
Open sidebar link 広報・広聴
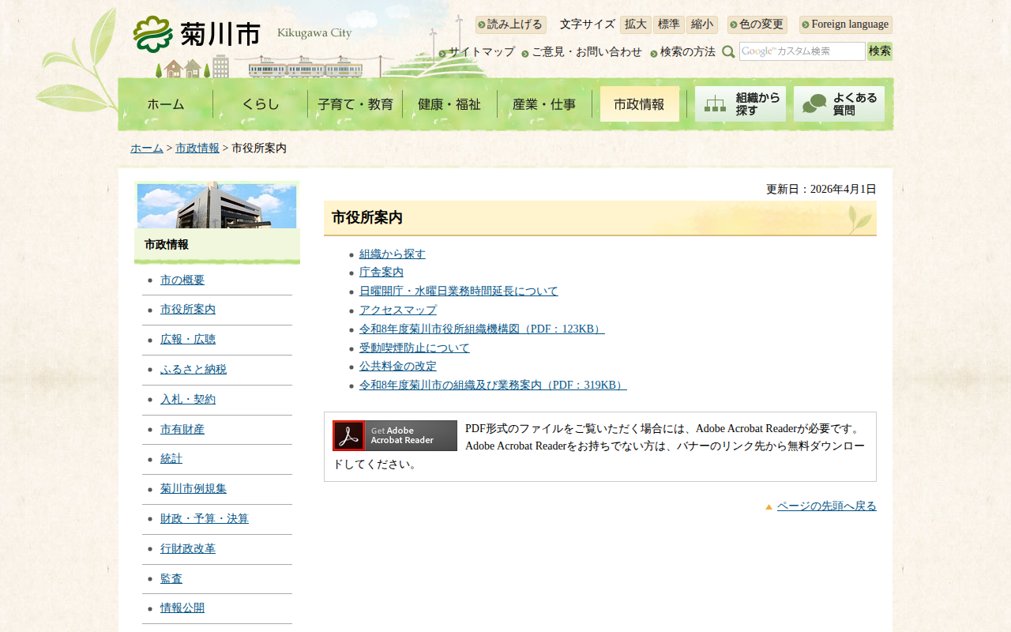tap(188, 340)
